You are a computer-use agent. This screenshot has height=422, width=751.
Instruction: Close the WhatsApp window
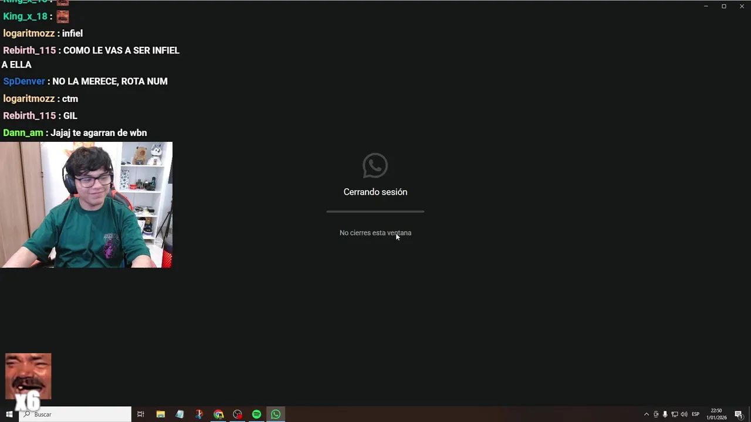click(x=740, y=6)
